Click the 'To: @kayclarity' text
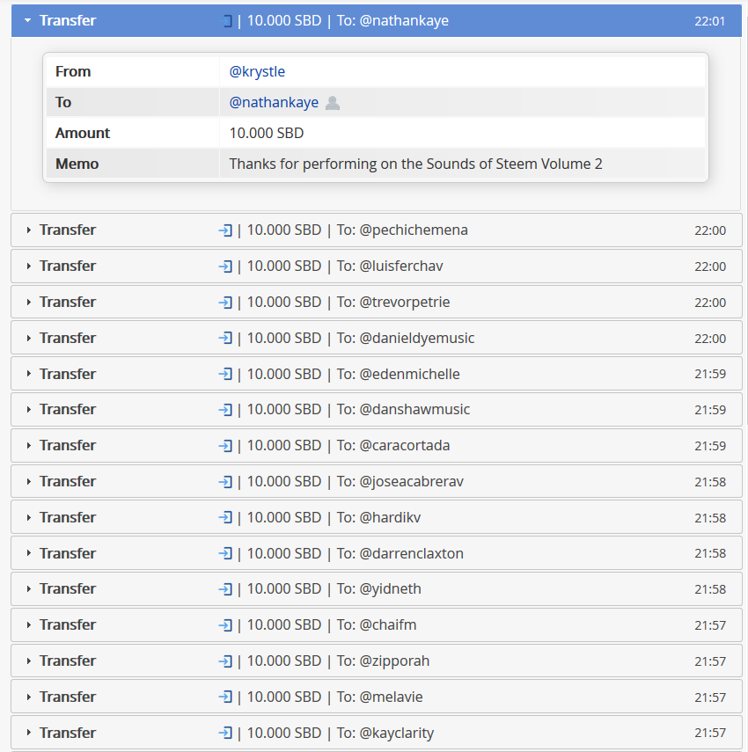The width and height of the screenshot is (748, 752). [385, 733]
